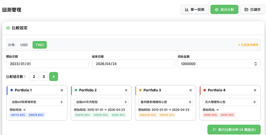Click the 00713 40% tag
The width and height of the screenshot is (266, 135).
click(x=18, y=115)
